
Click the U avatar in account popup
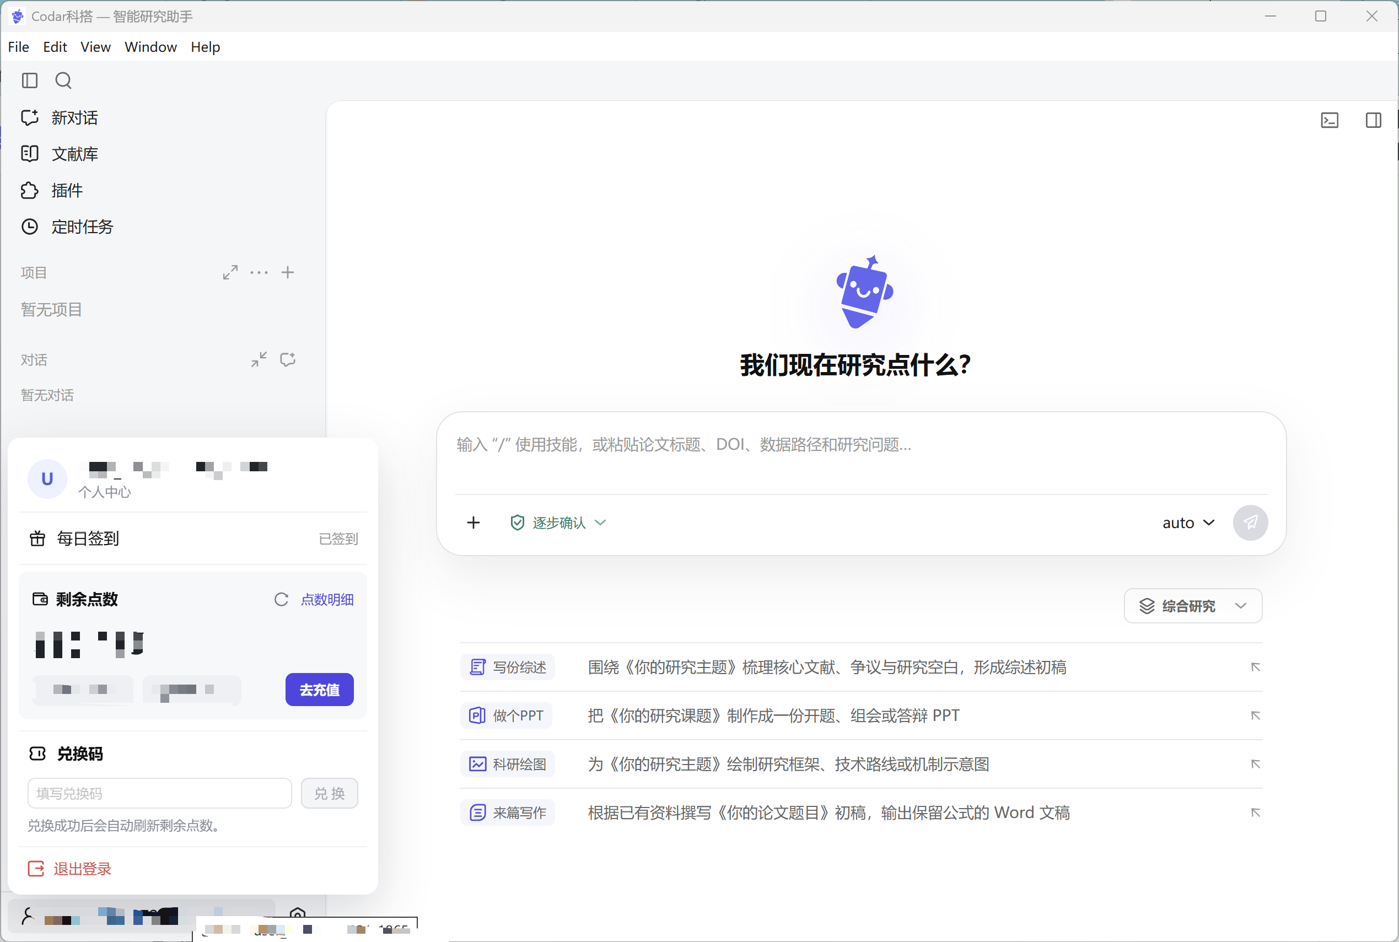coord(47,479)
